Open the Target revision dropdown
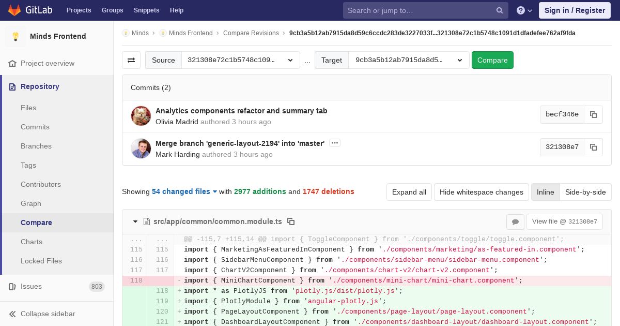The width and height of the screenshot is (620, 326). pyautogui.click(x=408, y=60)
